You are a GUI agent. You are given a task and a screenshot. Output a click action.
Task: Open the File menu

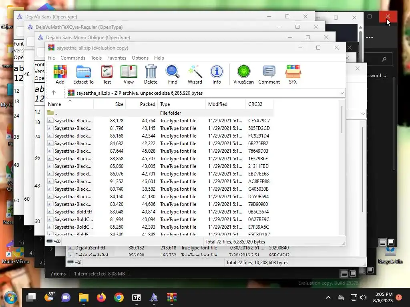tap(51, 58)
